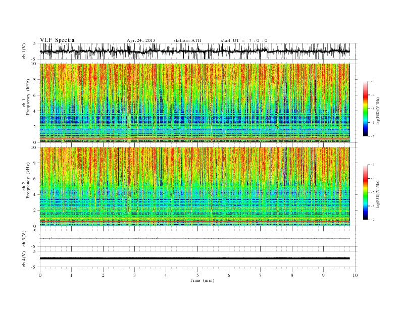400x309 pixels.
Task: Click the "-7" tick on ch.1 colorbar
Action: point(372,136)
